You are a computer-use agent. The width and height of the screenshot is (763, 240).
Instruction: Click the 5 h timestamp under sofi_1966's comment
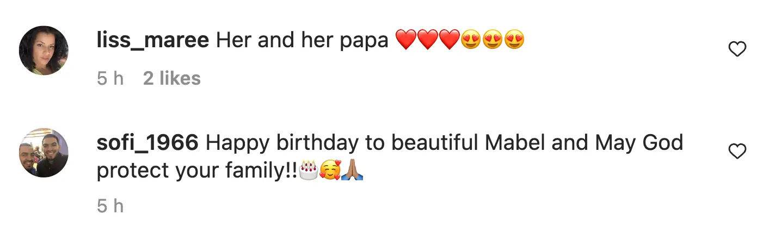(x=110, y=206)
